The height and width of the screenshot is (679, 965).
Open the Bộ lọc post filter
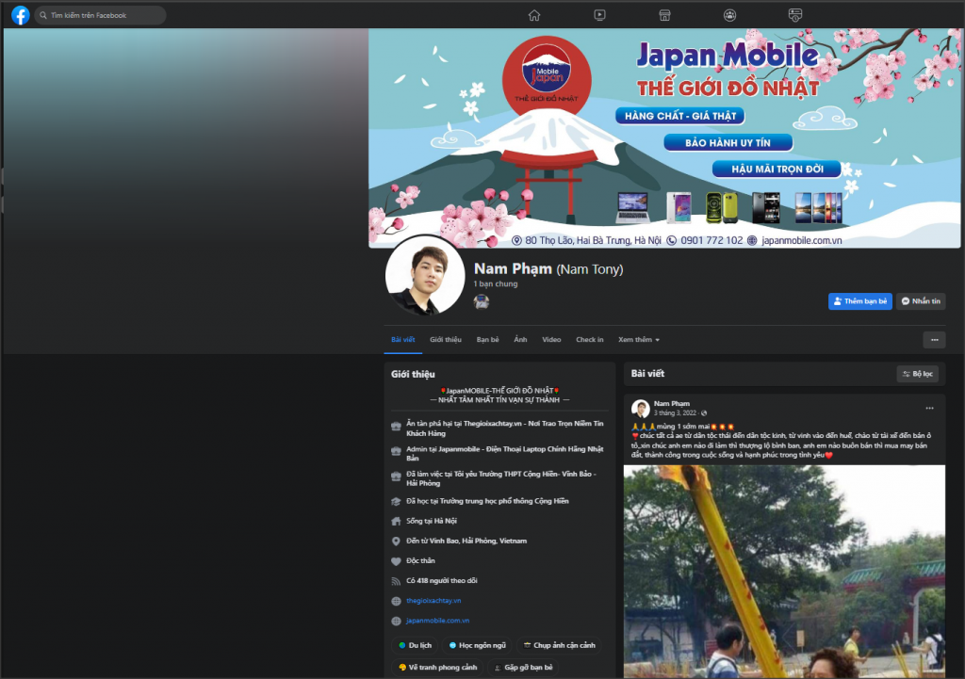[x=917, y=374]
